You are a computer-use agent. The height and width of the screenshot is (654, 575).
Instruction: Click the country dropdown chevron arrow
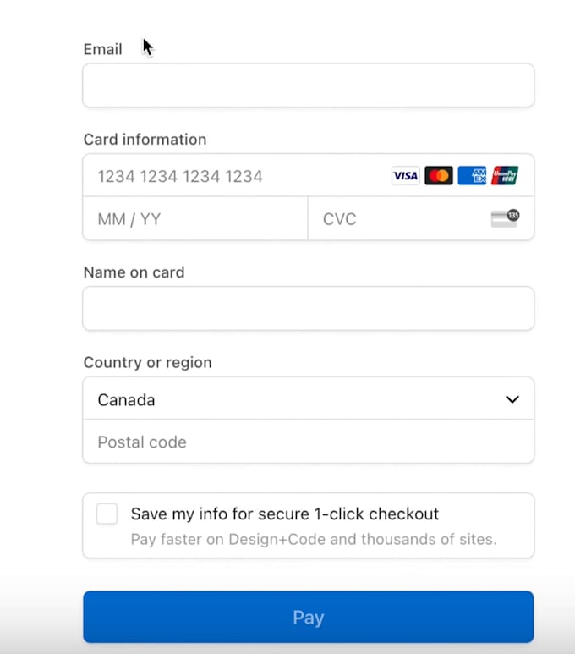pyautogui.click(x=512, y=399)
